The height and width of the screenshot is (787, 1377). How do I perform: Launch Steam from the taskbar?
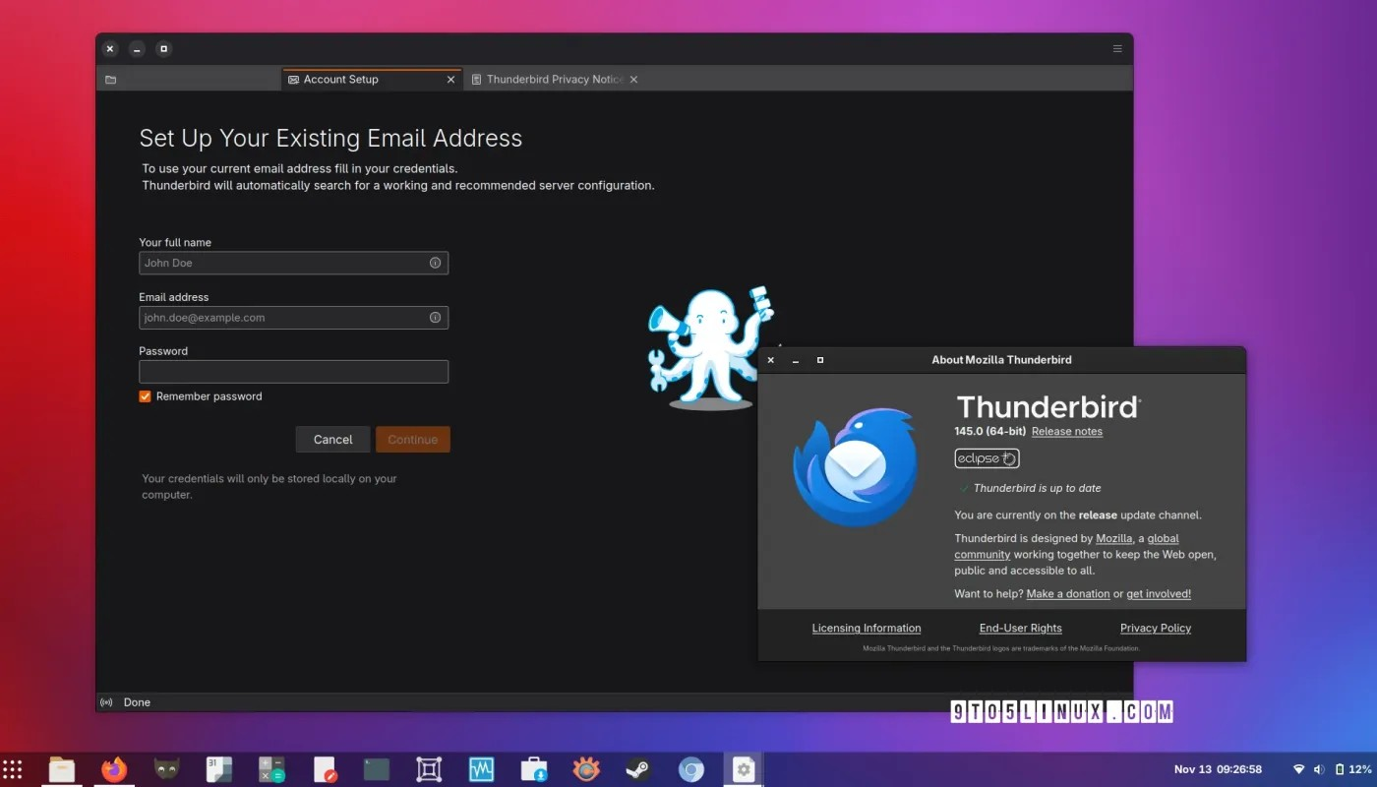pyautogui.click(x=638, y=768)
